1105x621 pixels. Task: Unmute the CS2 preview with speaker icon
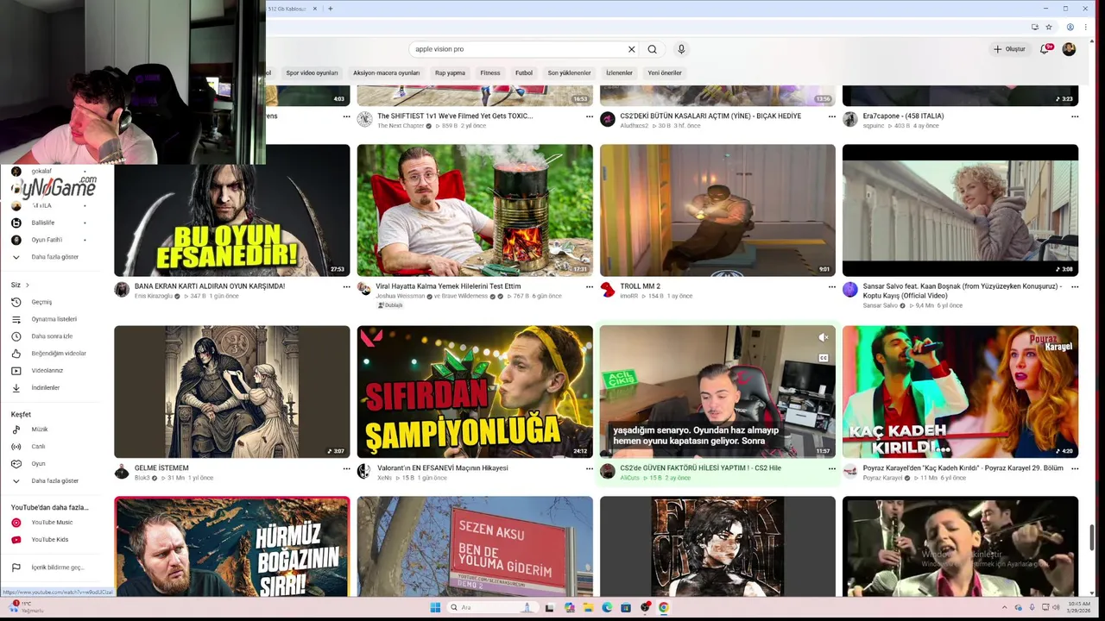pyautogui.click(x=824, y=337)
